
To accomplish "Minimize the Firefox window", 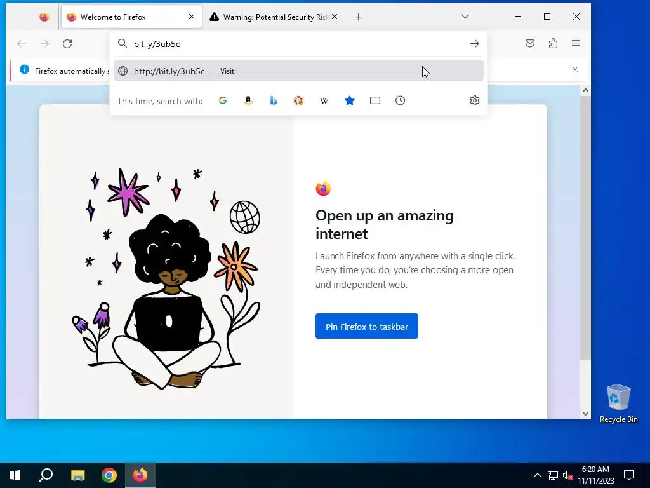I will [518, 17].
